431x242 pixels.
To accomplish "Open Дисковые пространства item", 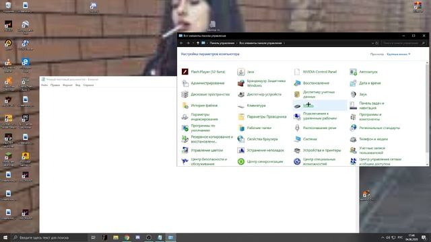I will (205, 94).
